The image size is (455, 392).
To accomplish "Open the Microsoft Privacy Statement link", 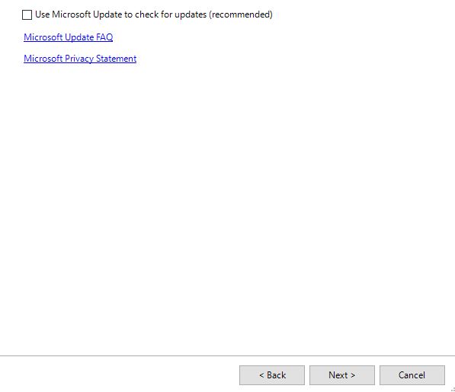I will (80, 59).
